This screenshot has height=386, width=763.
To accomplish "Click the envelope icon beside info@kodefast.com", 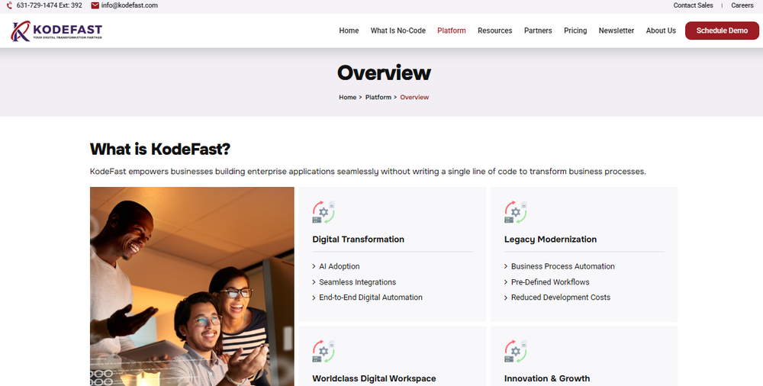I will tap(95, 5).
